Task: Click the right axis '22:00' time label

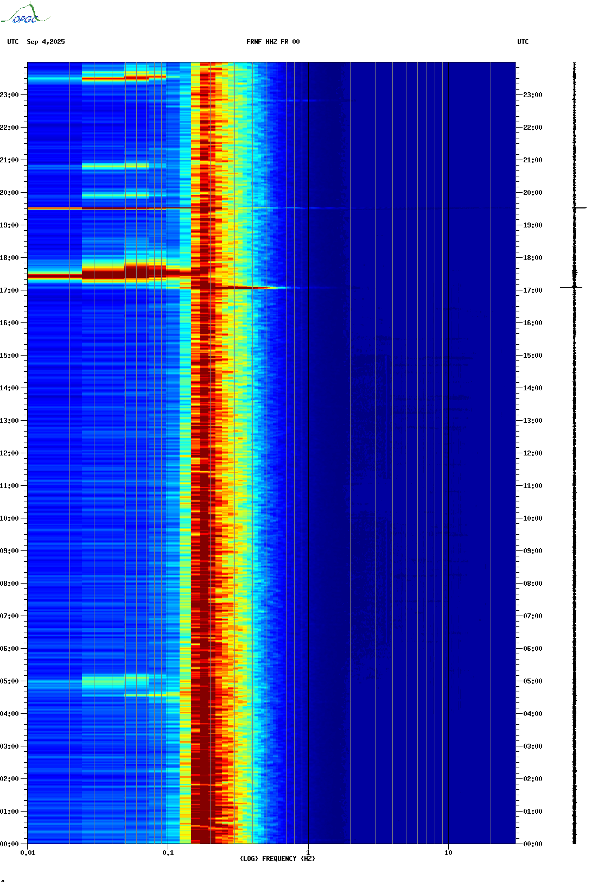Action: tap(533, 128)
